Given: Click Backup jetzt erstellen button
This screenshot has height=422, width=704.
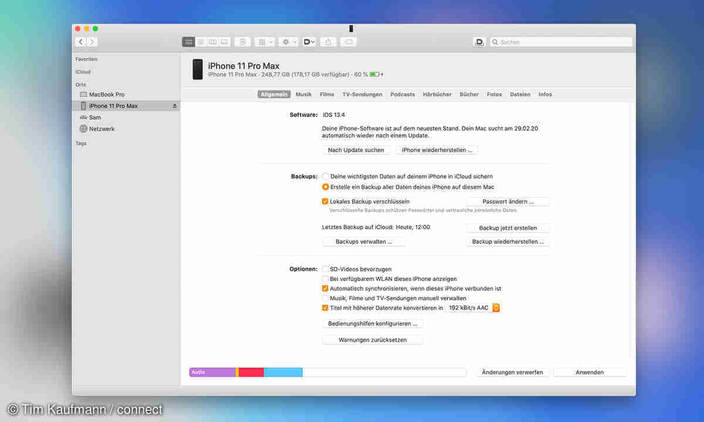Looking at the screenshot, I should [507, 228].
